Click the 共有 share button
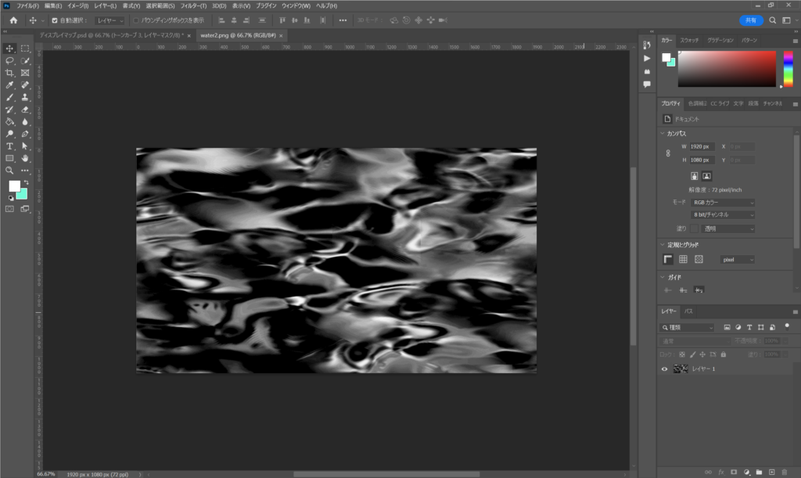 (x=751, y=20)
